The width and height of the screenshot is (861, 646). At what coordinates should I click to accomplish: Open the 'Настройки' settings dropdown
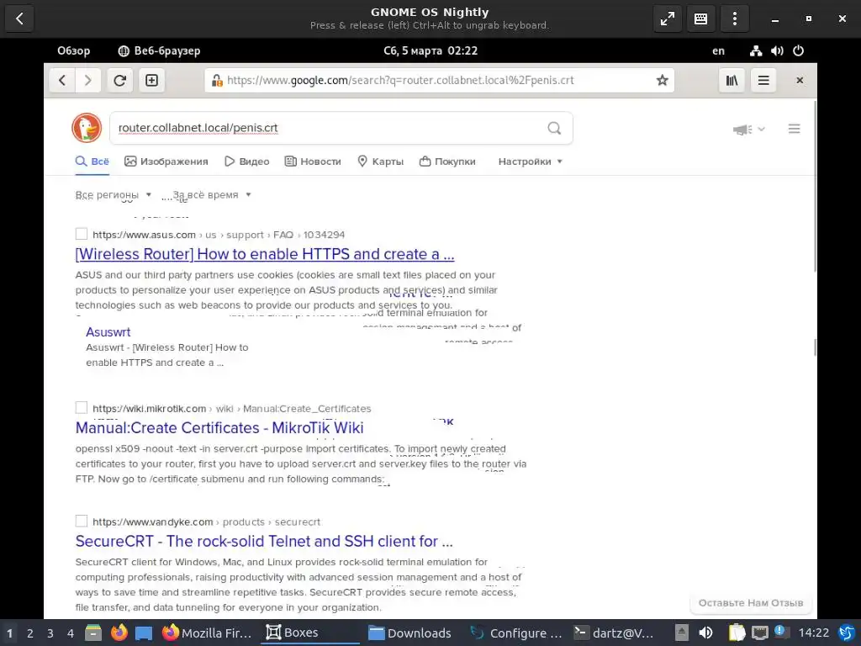coord(531,161)
